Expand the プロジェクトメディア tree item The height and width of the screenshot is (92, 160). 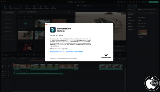pos(8,12)
